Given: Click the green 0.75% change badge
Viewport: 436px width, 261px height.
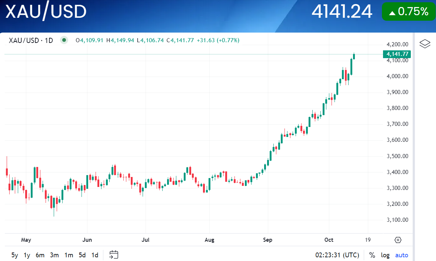Looking at the screenshot, I should (x=409, y=11).
